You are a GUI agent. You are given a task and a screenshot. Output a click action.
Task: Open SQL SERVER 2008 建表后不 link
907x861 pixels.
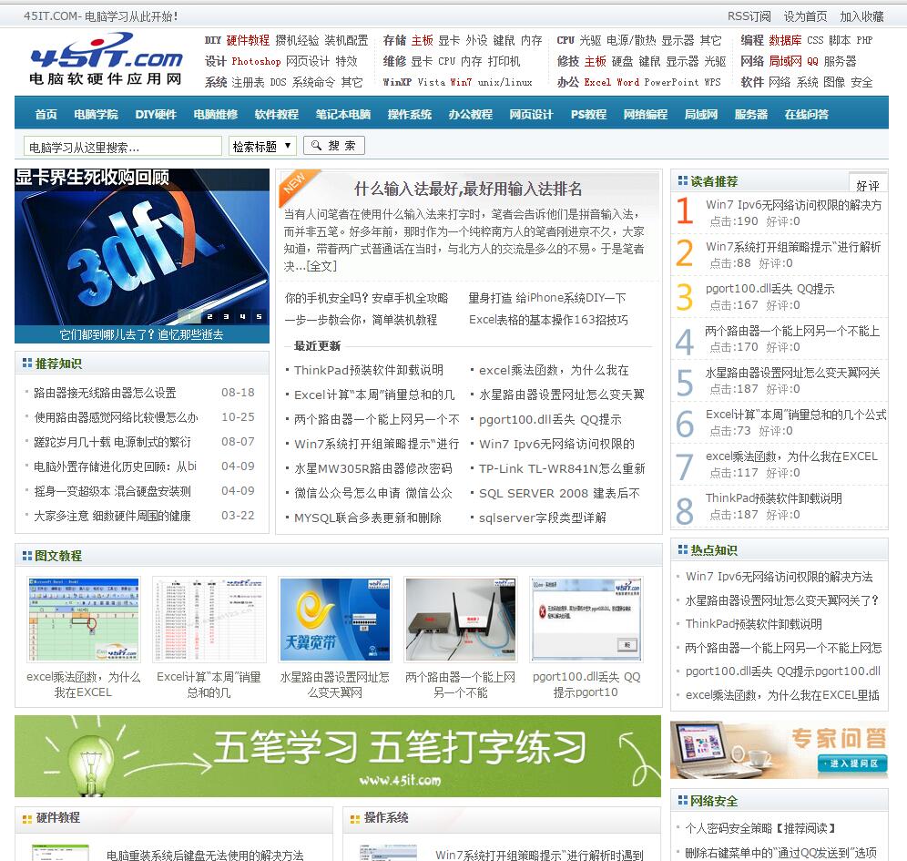tap(559, 493)
